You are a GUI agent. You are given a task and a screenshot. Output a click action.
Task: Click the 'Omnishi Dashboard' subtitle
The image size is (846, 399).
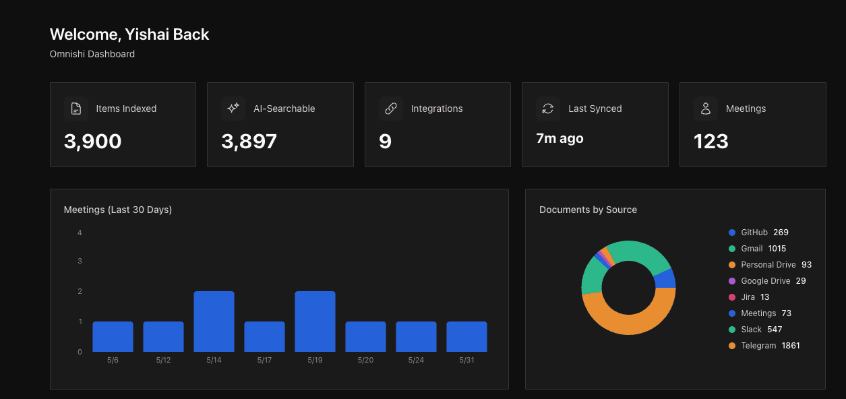(92, 54)
